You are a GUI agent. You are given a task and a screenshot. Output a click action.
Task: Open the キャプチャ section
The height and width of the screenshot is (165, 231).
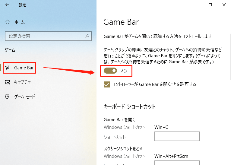coord(22,82)
